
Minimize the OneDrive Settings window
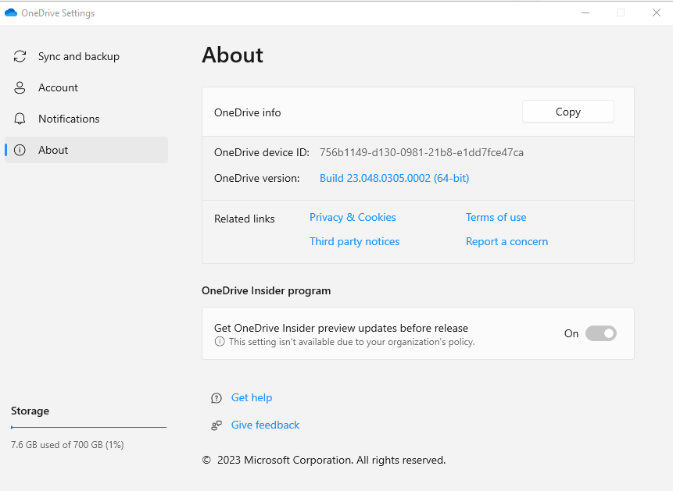coord(585,12)
